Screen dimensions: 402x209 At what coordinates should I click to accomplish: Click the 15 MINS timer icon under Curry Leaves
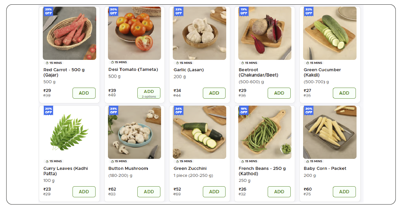click(47, 161)
